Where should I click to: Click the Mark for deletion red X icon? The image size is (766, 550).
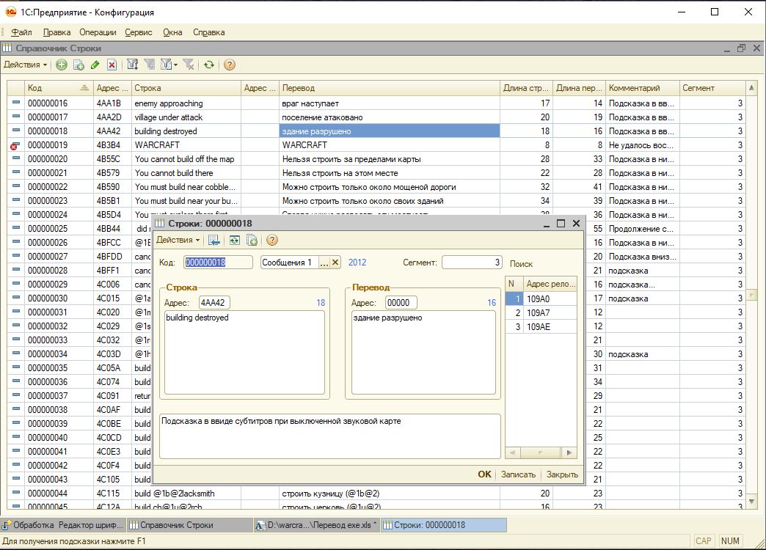point(112,65)
